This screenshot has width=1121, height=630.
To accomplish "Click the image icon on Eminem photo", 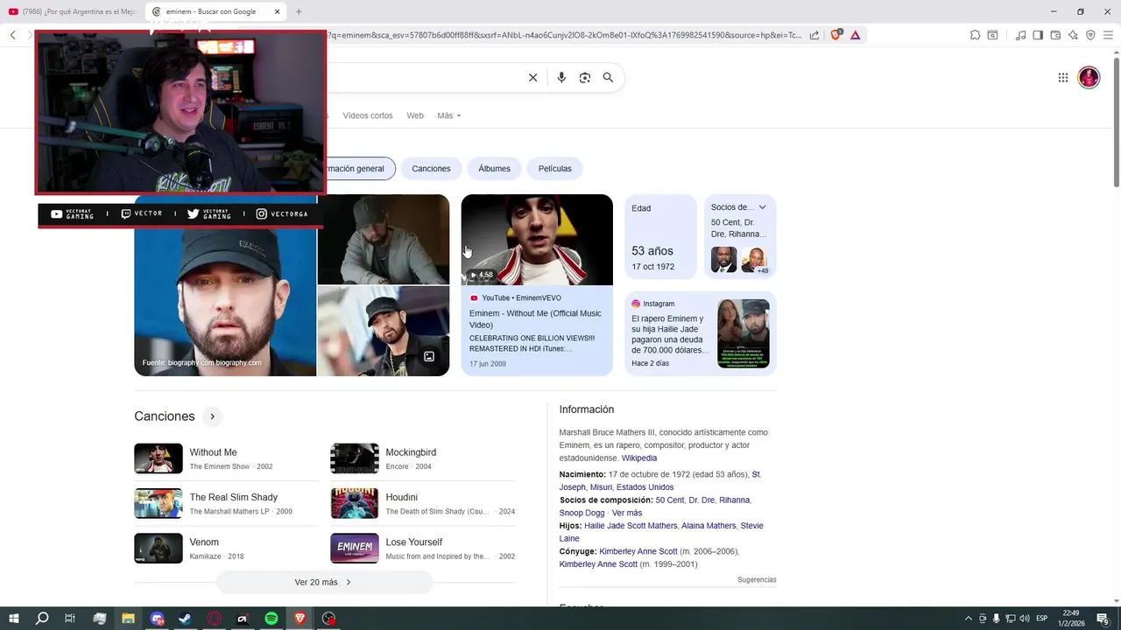I will (429, 356).
